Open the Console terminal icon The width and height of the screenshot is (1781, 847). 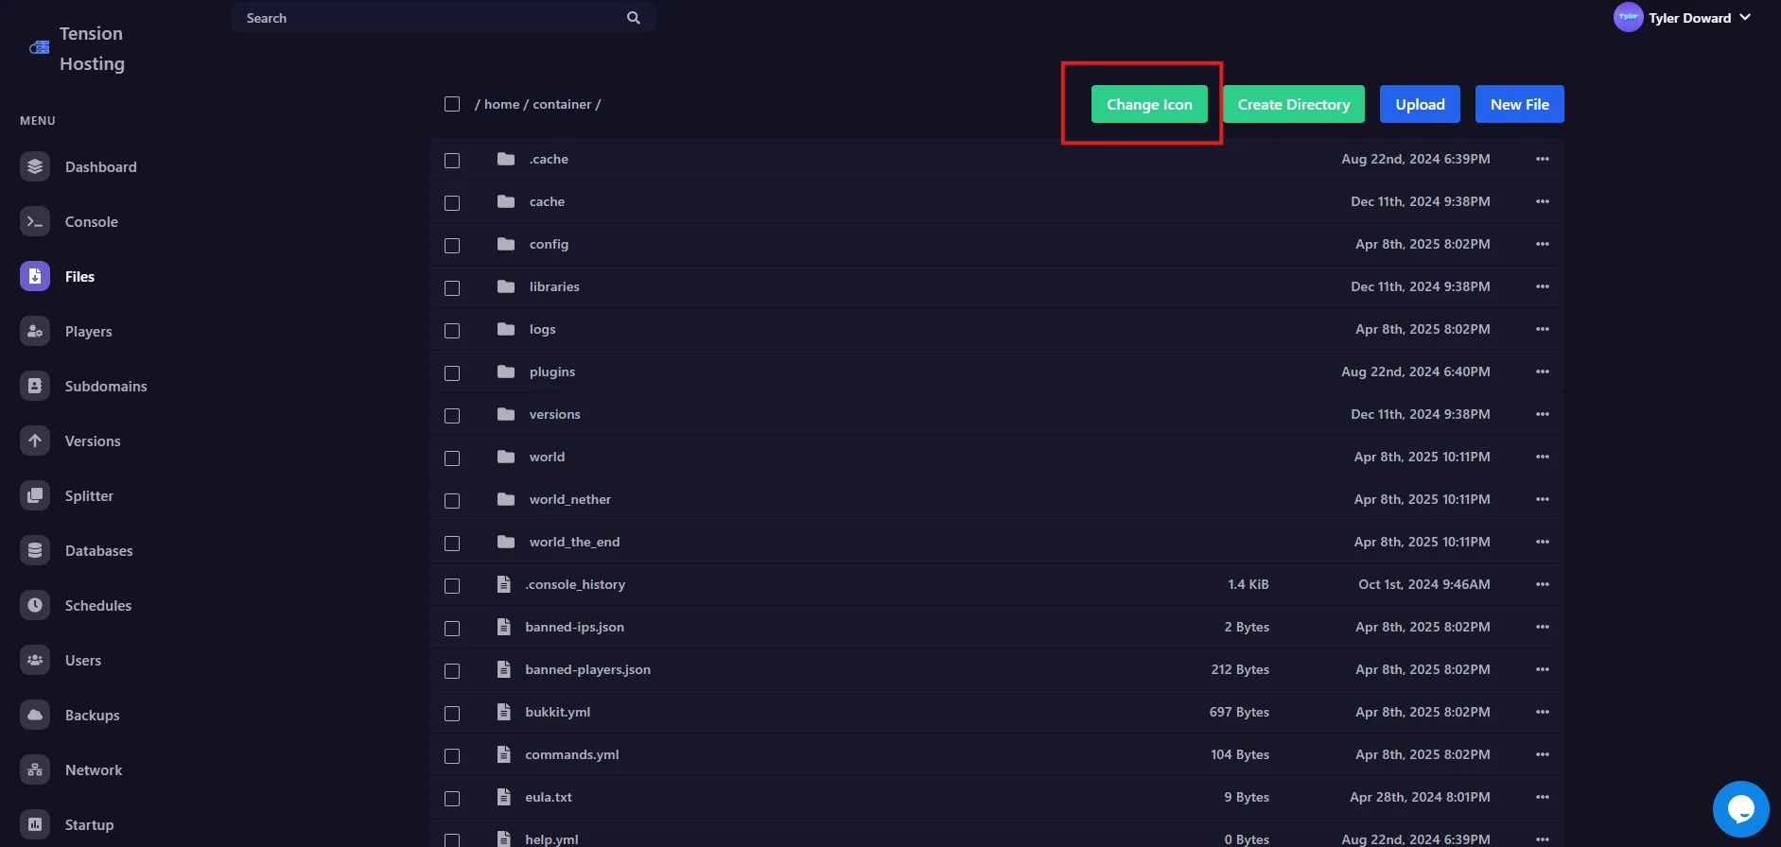click(x=35, y=221)
